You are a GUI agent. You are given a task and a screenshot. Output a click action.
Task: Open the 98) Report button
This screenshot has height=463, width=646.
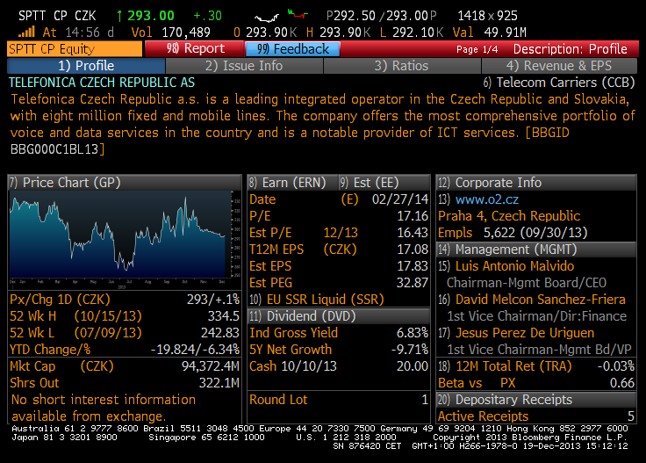point(194,48)
